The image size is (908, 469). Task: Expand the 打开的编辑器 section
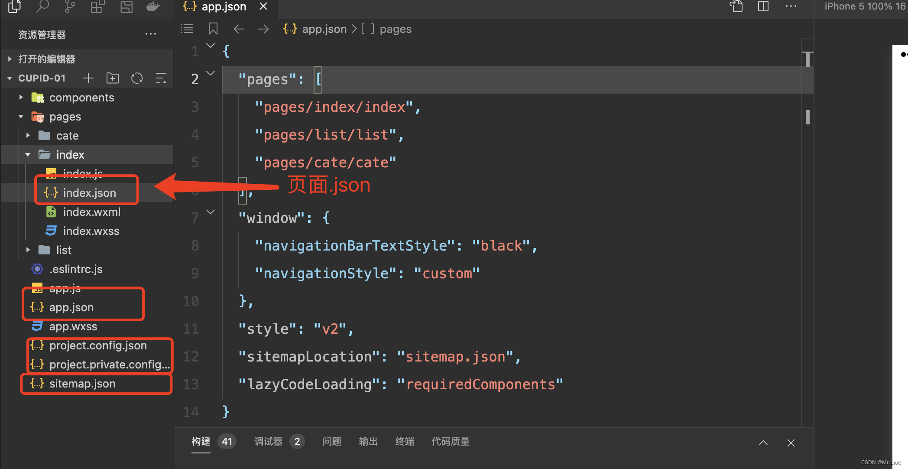(x=10, y=59)
